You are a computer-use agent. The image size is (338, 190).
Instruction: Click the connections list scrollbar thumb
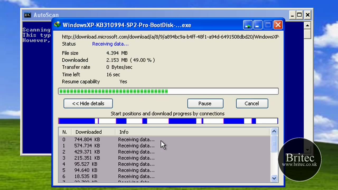(x=274, y=143)
